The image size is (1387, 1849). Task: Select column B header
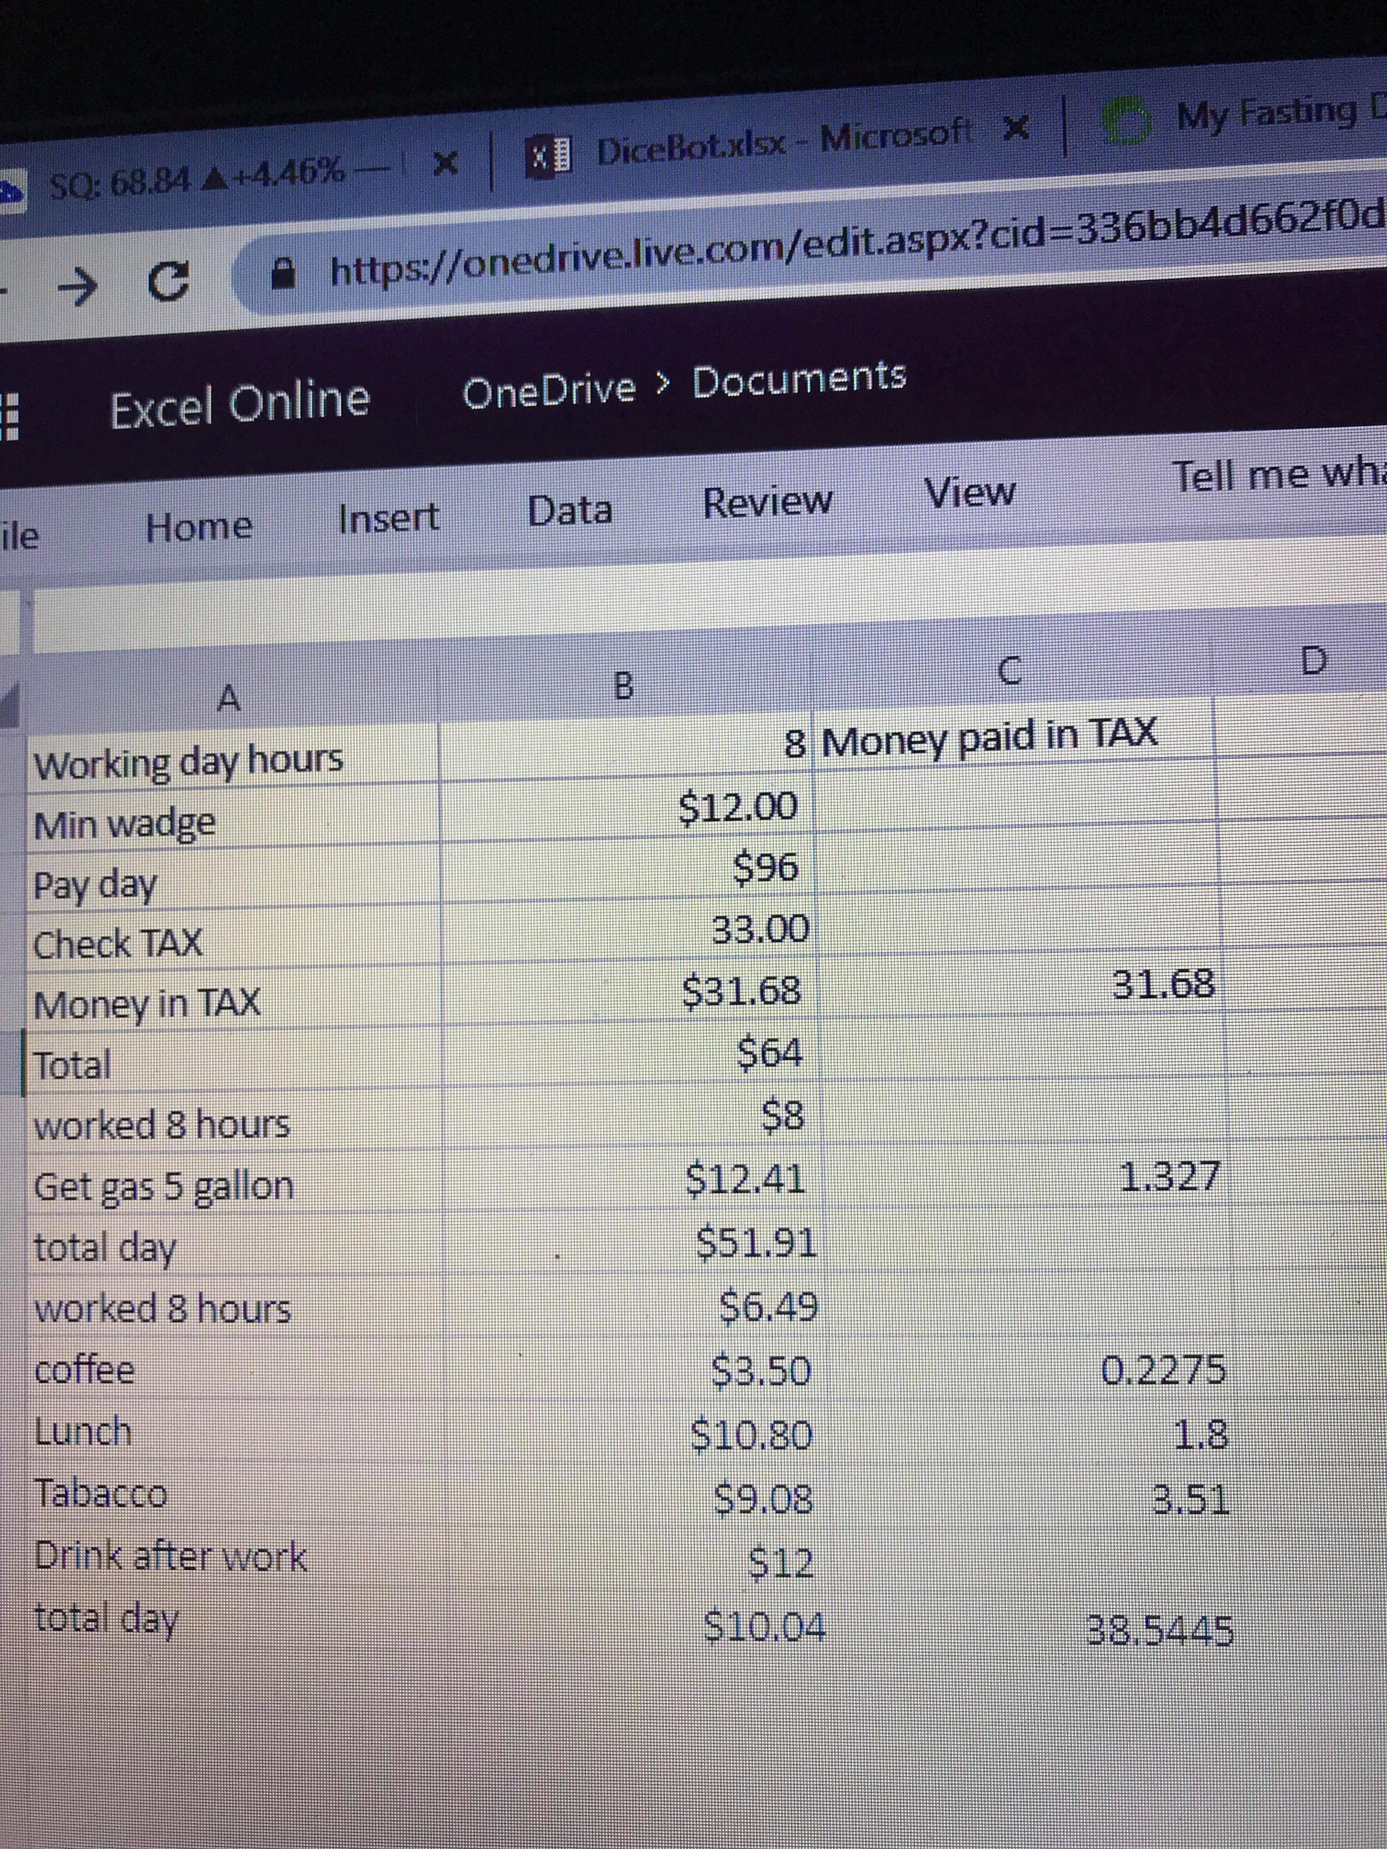click(624, 687)
